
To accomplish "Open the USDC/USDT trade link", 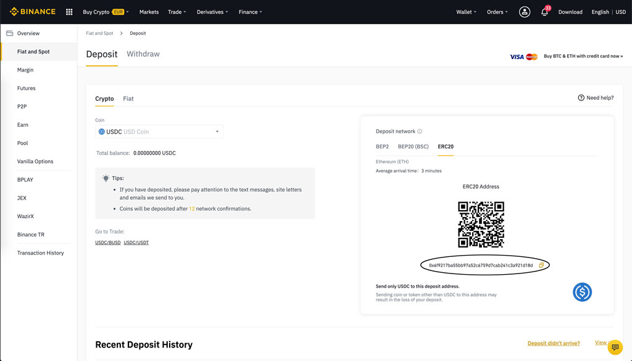I will pos(136,242).
